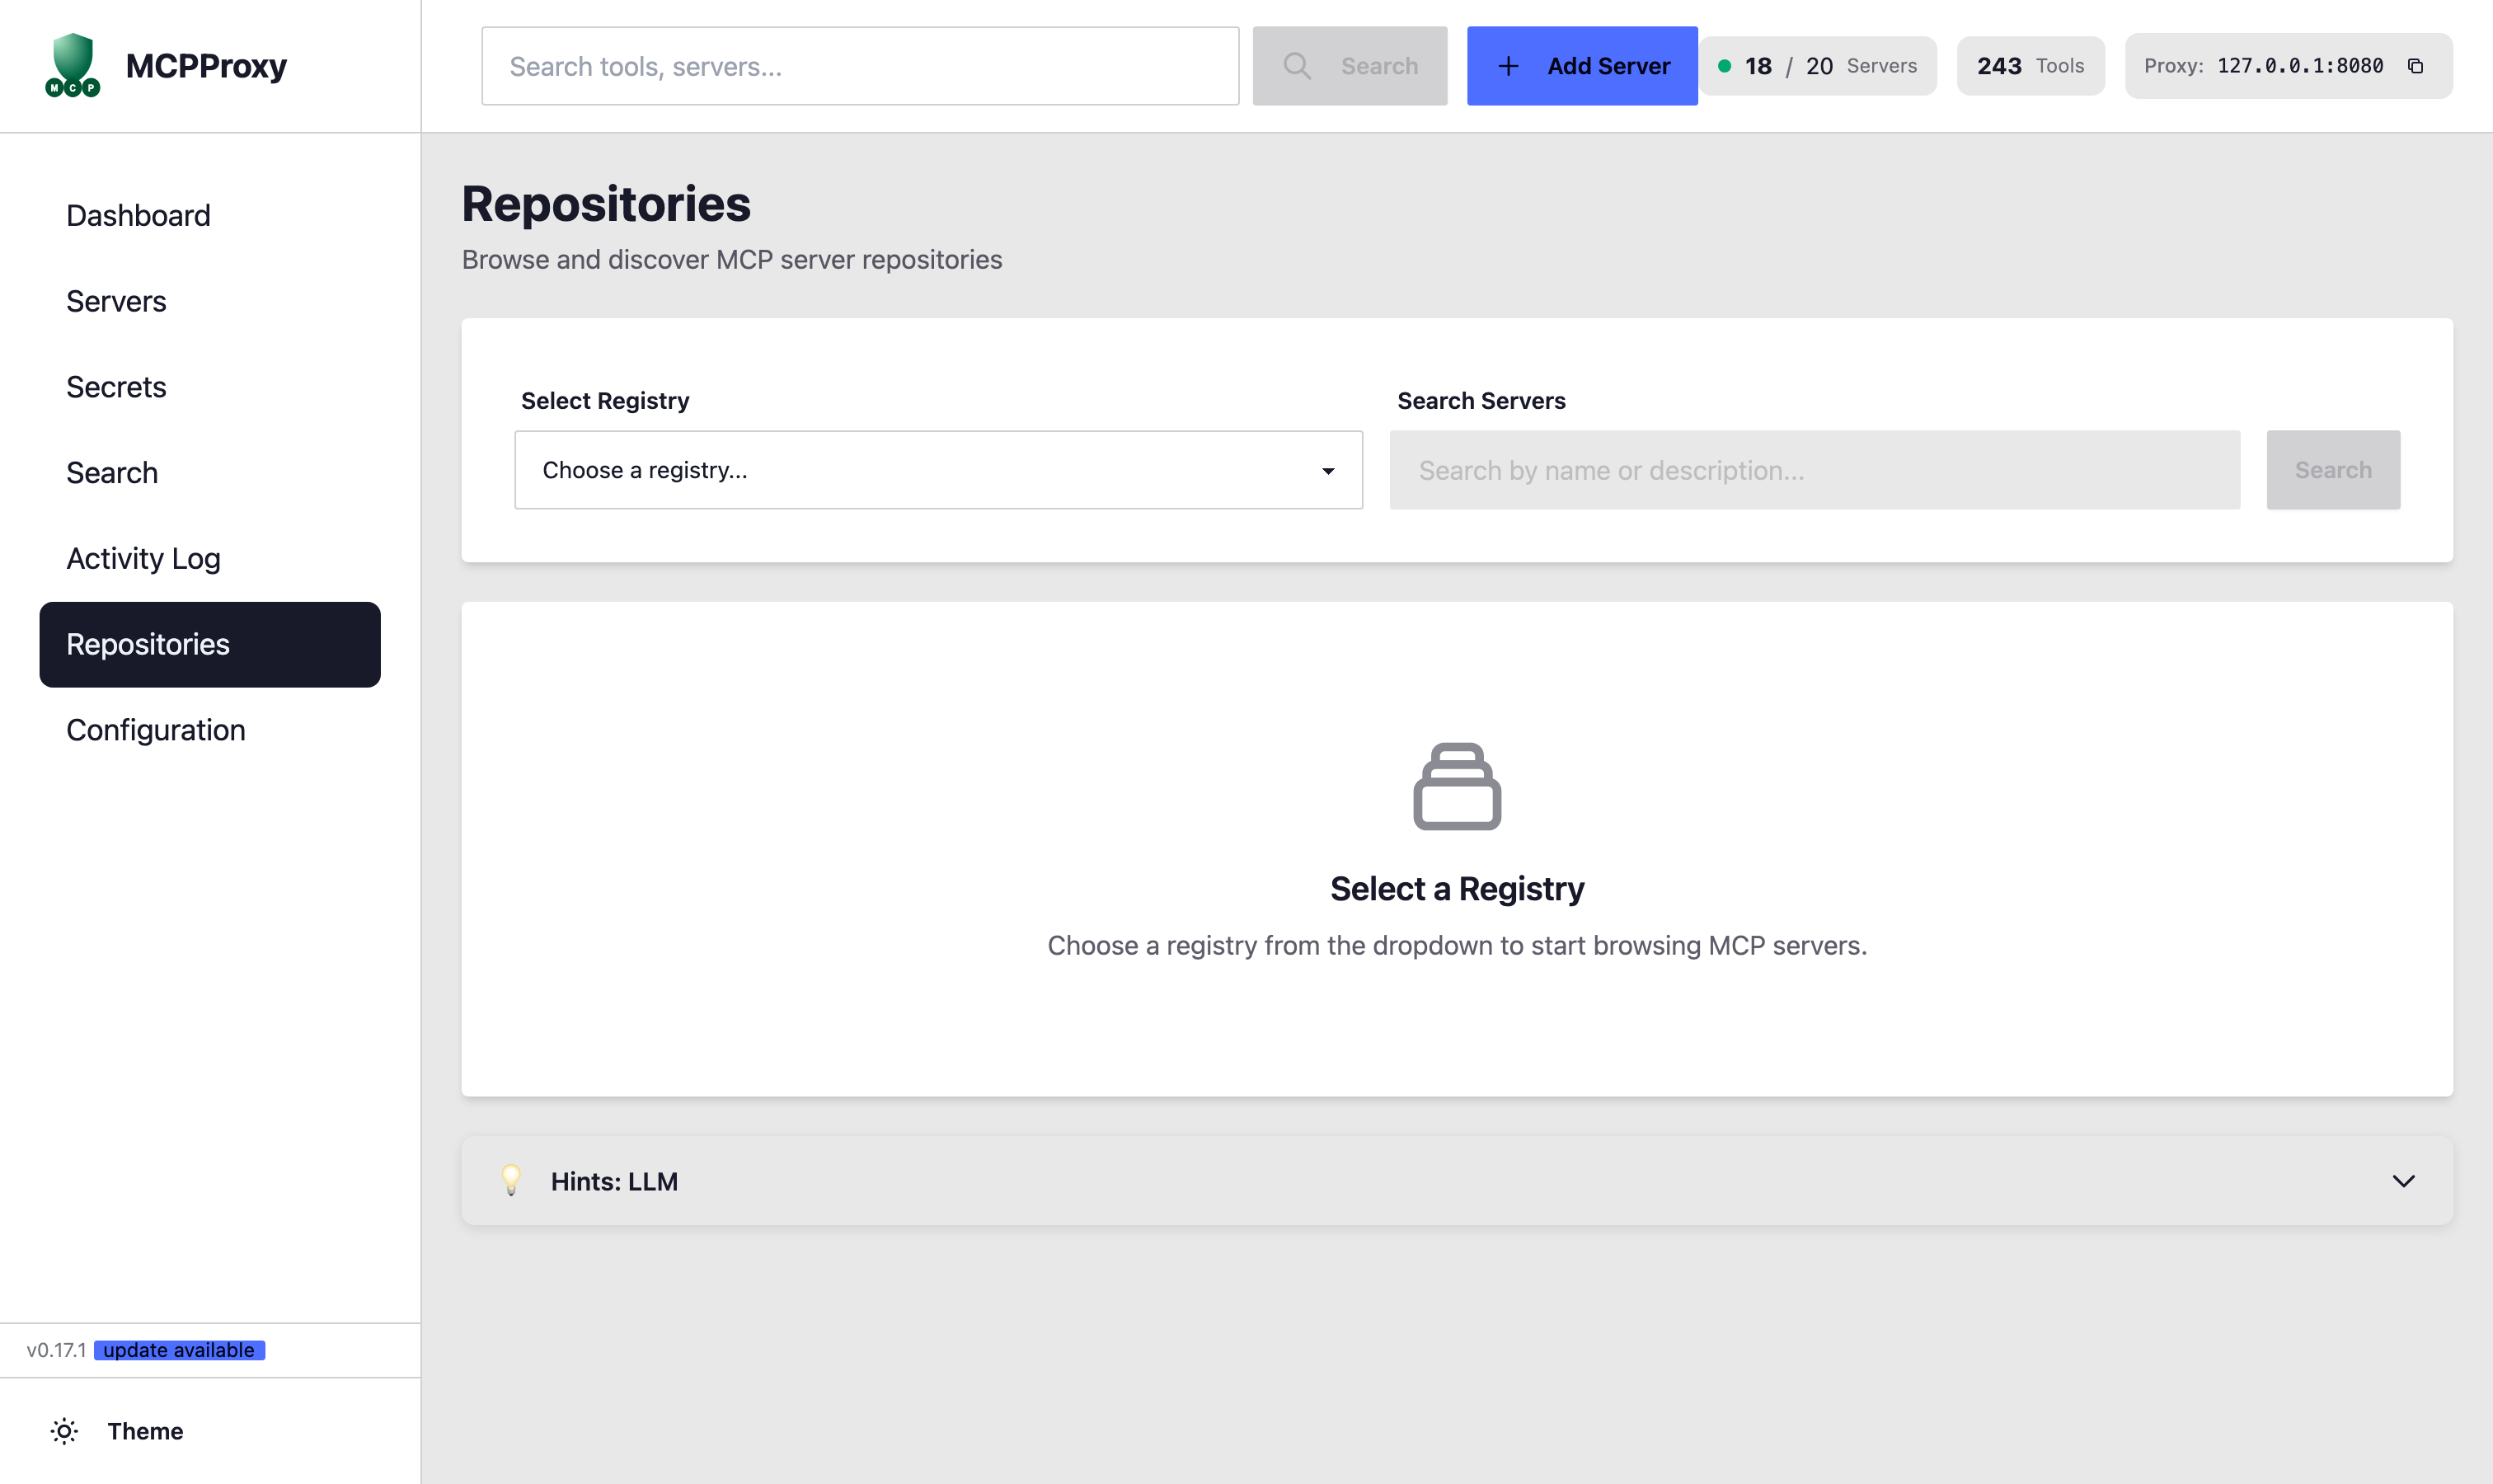This screenshot has height=1484, width=2493.
Task: Copy the proxy address using the copy icon
Action: [2417, 65]
